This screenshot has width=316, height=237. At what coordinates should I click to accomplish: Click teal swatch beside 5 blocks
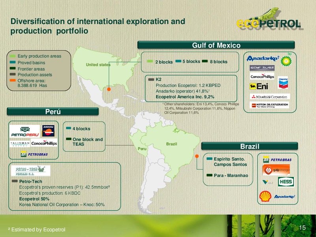tap(179, 61)
